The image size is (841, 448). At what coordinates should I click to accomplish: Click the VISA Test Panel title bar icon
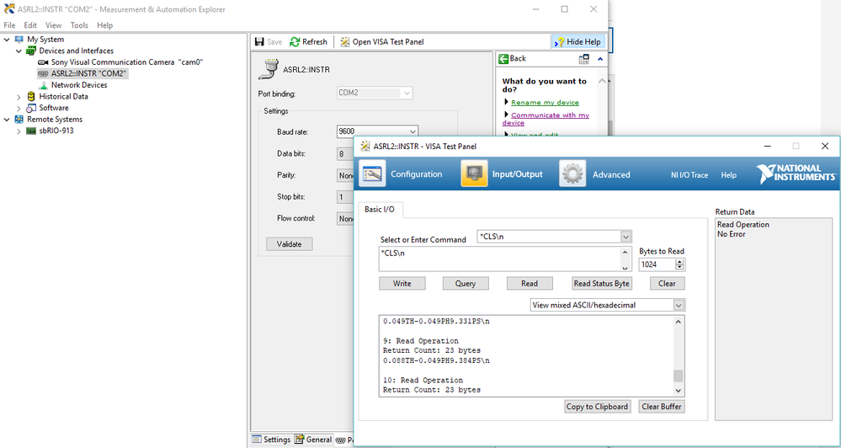pyautogui.click(x=365, y=146)
